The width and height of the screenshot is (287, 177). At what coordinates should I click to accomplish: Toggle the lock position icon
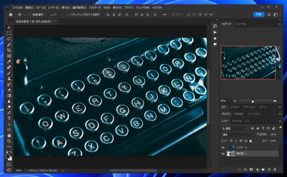pos(241,141)
